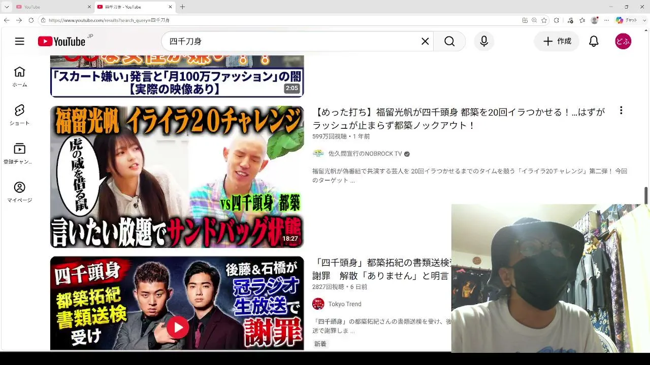Play the 都築拓紀 書類送検 video thumbnail
Viewport: 650px width, 365px height.
tap(177, 303)
